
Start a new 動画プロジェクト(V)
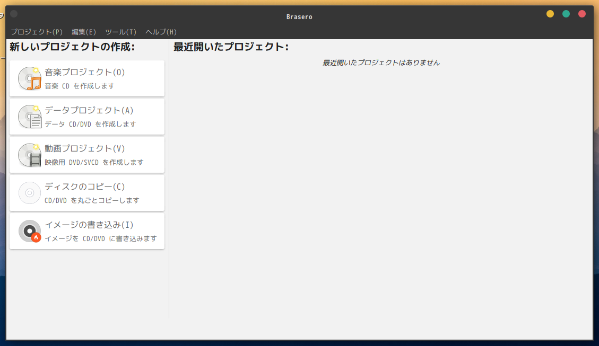[x=87, y=155]
